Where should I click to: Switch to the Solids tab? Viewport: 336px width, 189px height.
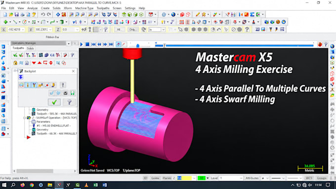click(x=30, y=48)
